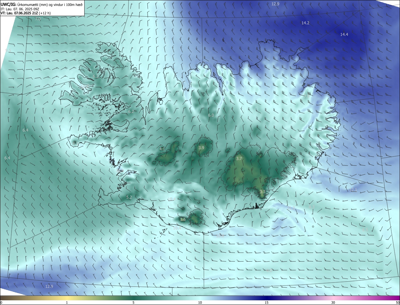Click the '10' tick on the color scale

[x=200, y=303]
